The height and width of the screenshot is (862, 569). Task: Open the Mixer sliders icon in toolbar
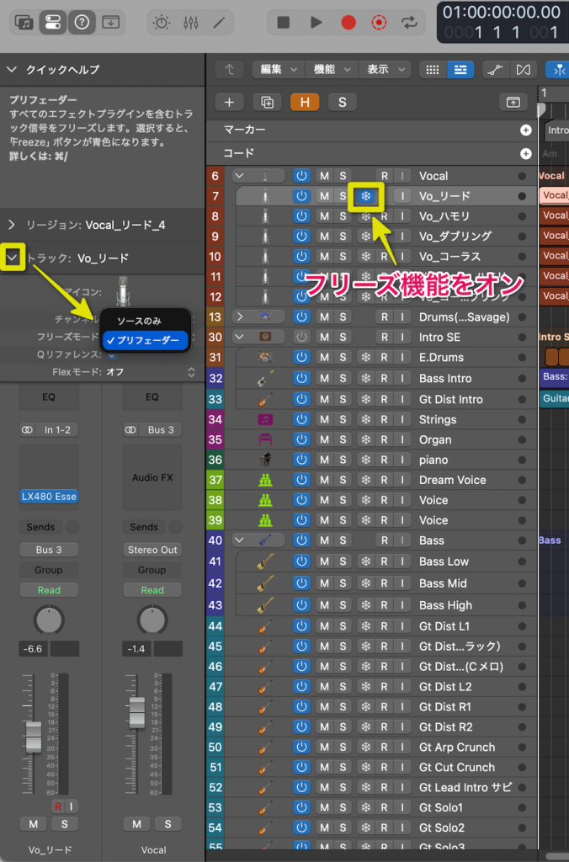[190, 23]
